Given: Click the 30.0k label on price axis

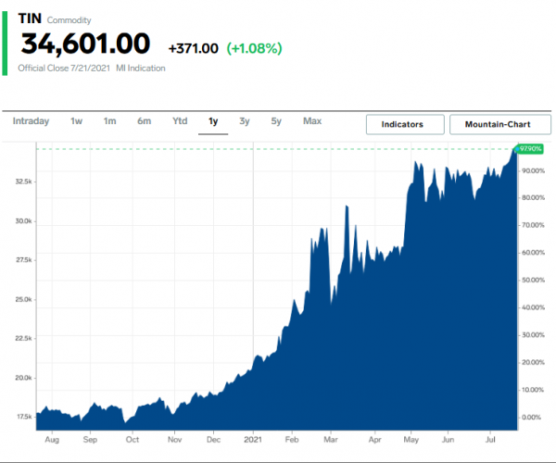Looking at the screenshot, I should 23,221.
